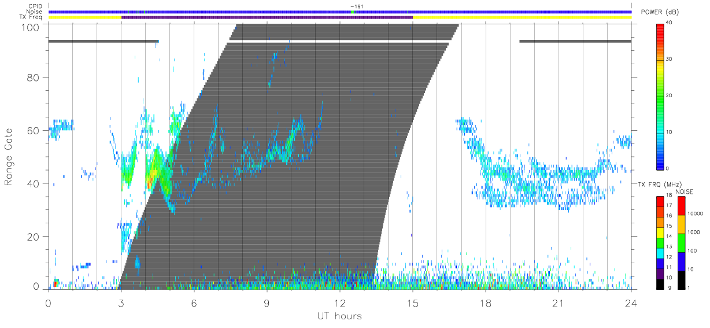
Task: Select the 10000 tick on NOISE legend
Action: click(696, 213)
